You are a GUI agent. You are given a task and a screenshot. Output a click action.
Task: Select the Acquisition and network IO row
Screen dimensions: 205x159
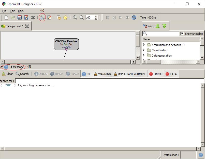pos(171,45)
